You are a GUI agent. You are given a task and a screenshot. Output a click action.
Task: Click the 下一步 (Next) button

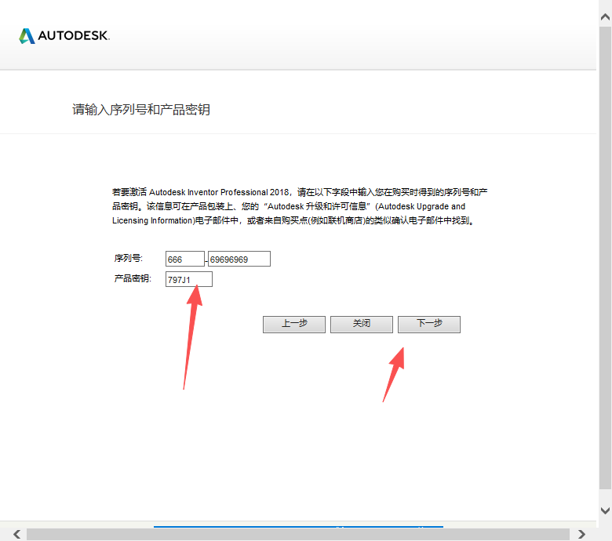coord(429,324)
